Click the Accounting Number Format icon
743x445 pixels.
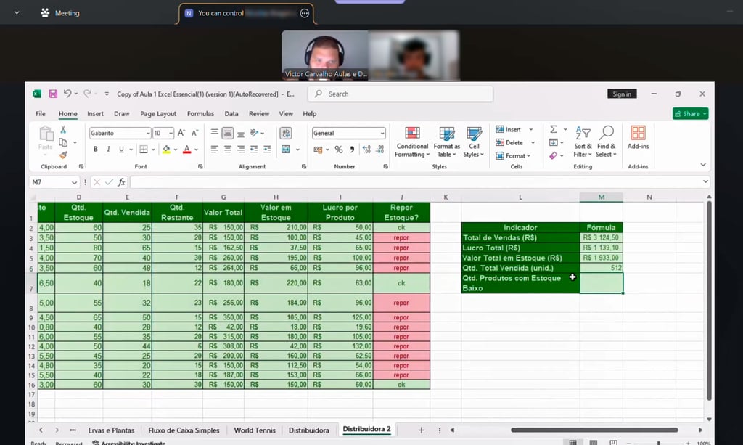click(x=318, y=150)
